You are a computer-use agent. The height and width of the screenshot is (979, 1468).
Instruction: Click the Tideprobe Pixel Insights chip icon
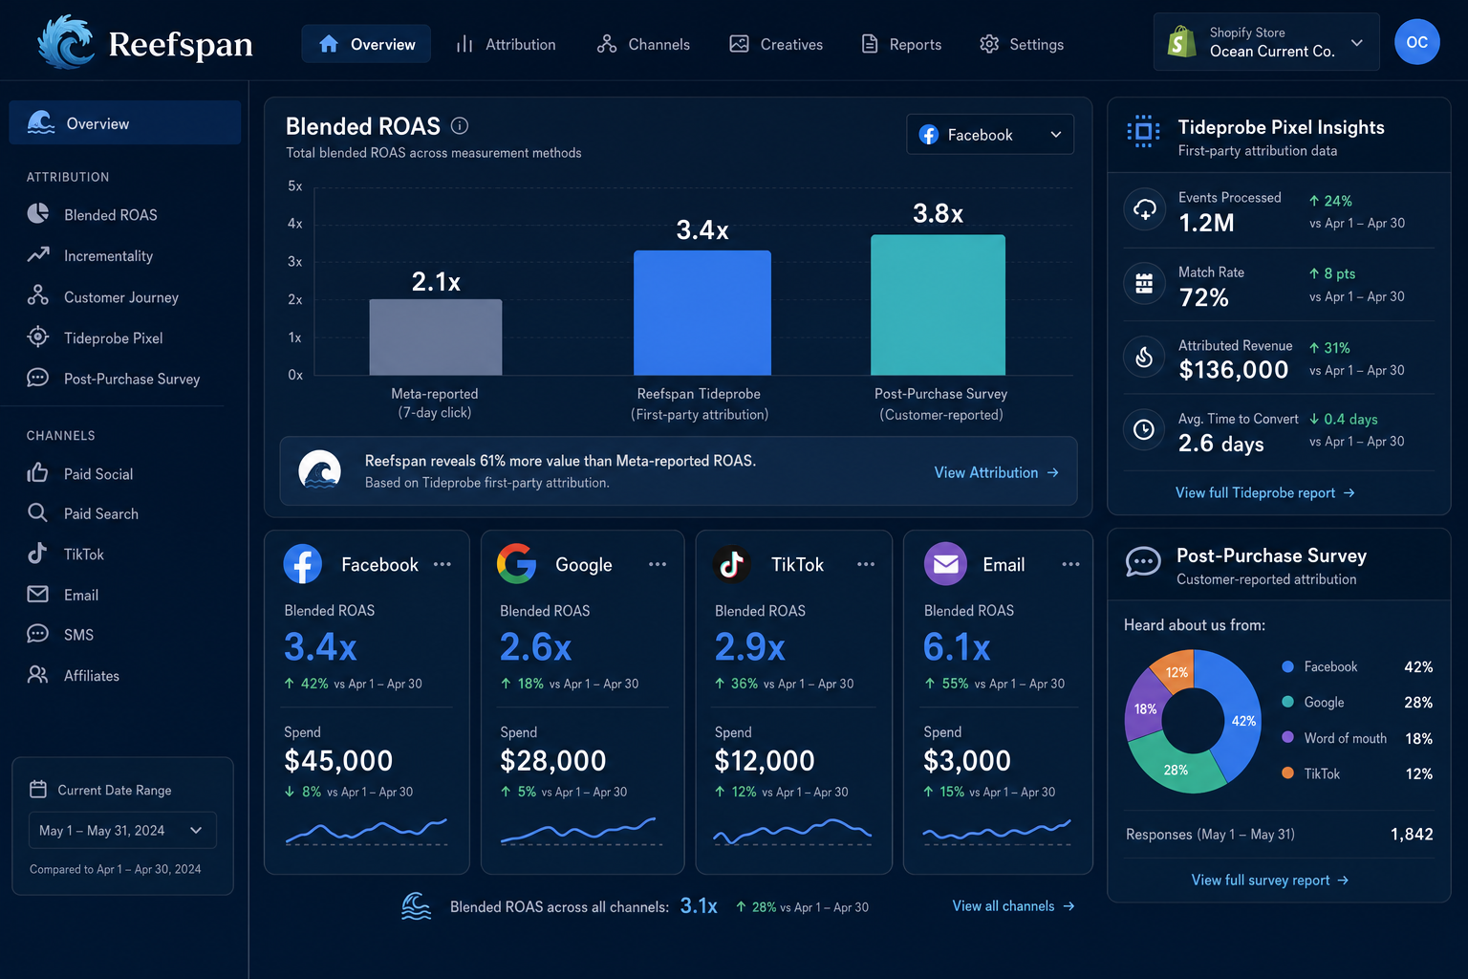1143,131
